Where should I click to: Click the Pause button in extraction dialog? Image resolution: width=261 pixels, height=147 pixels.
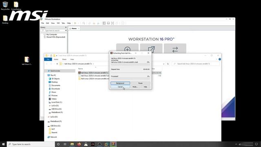140,83
